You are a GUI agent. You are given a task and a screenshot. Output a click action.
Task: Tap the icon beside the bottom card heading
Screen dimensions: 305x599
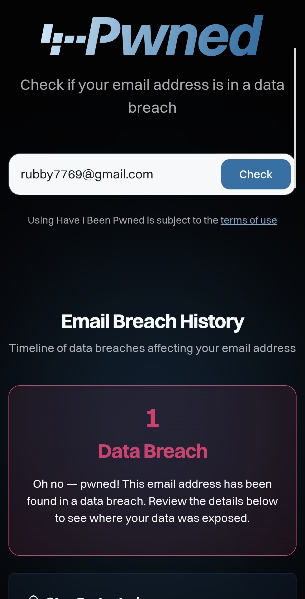pos(34,596)
